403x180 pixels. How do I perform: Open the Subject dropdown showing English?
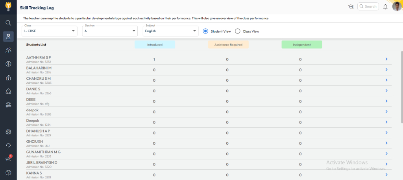(170, 31)
